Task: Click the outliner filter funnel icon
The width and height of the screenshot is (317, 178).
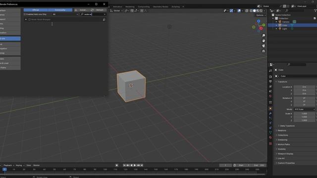Action: coord(316,10)
